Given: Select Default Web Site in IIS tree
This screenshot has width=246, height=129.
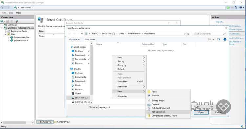Looking at the screenshot, I should tap(22, 38).
